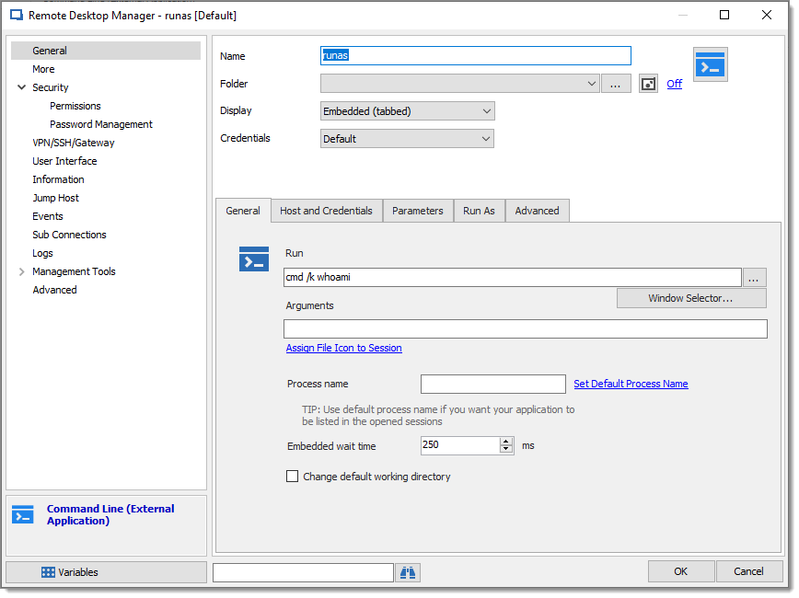Screen dimensions: 799x598
Task: Select General in the left navigation
Action: point(106,51)
